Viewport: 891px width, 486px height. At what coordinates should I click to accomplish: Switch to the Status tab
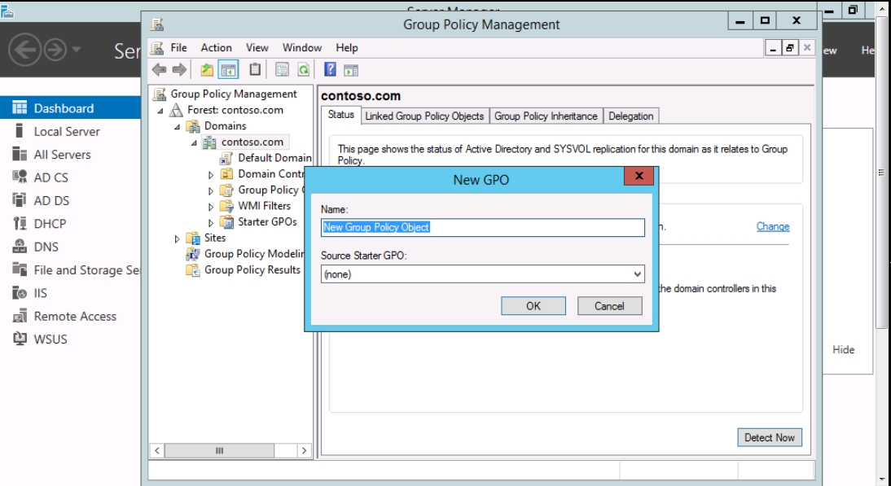(x=341, y=115)
